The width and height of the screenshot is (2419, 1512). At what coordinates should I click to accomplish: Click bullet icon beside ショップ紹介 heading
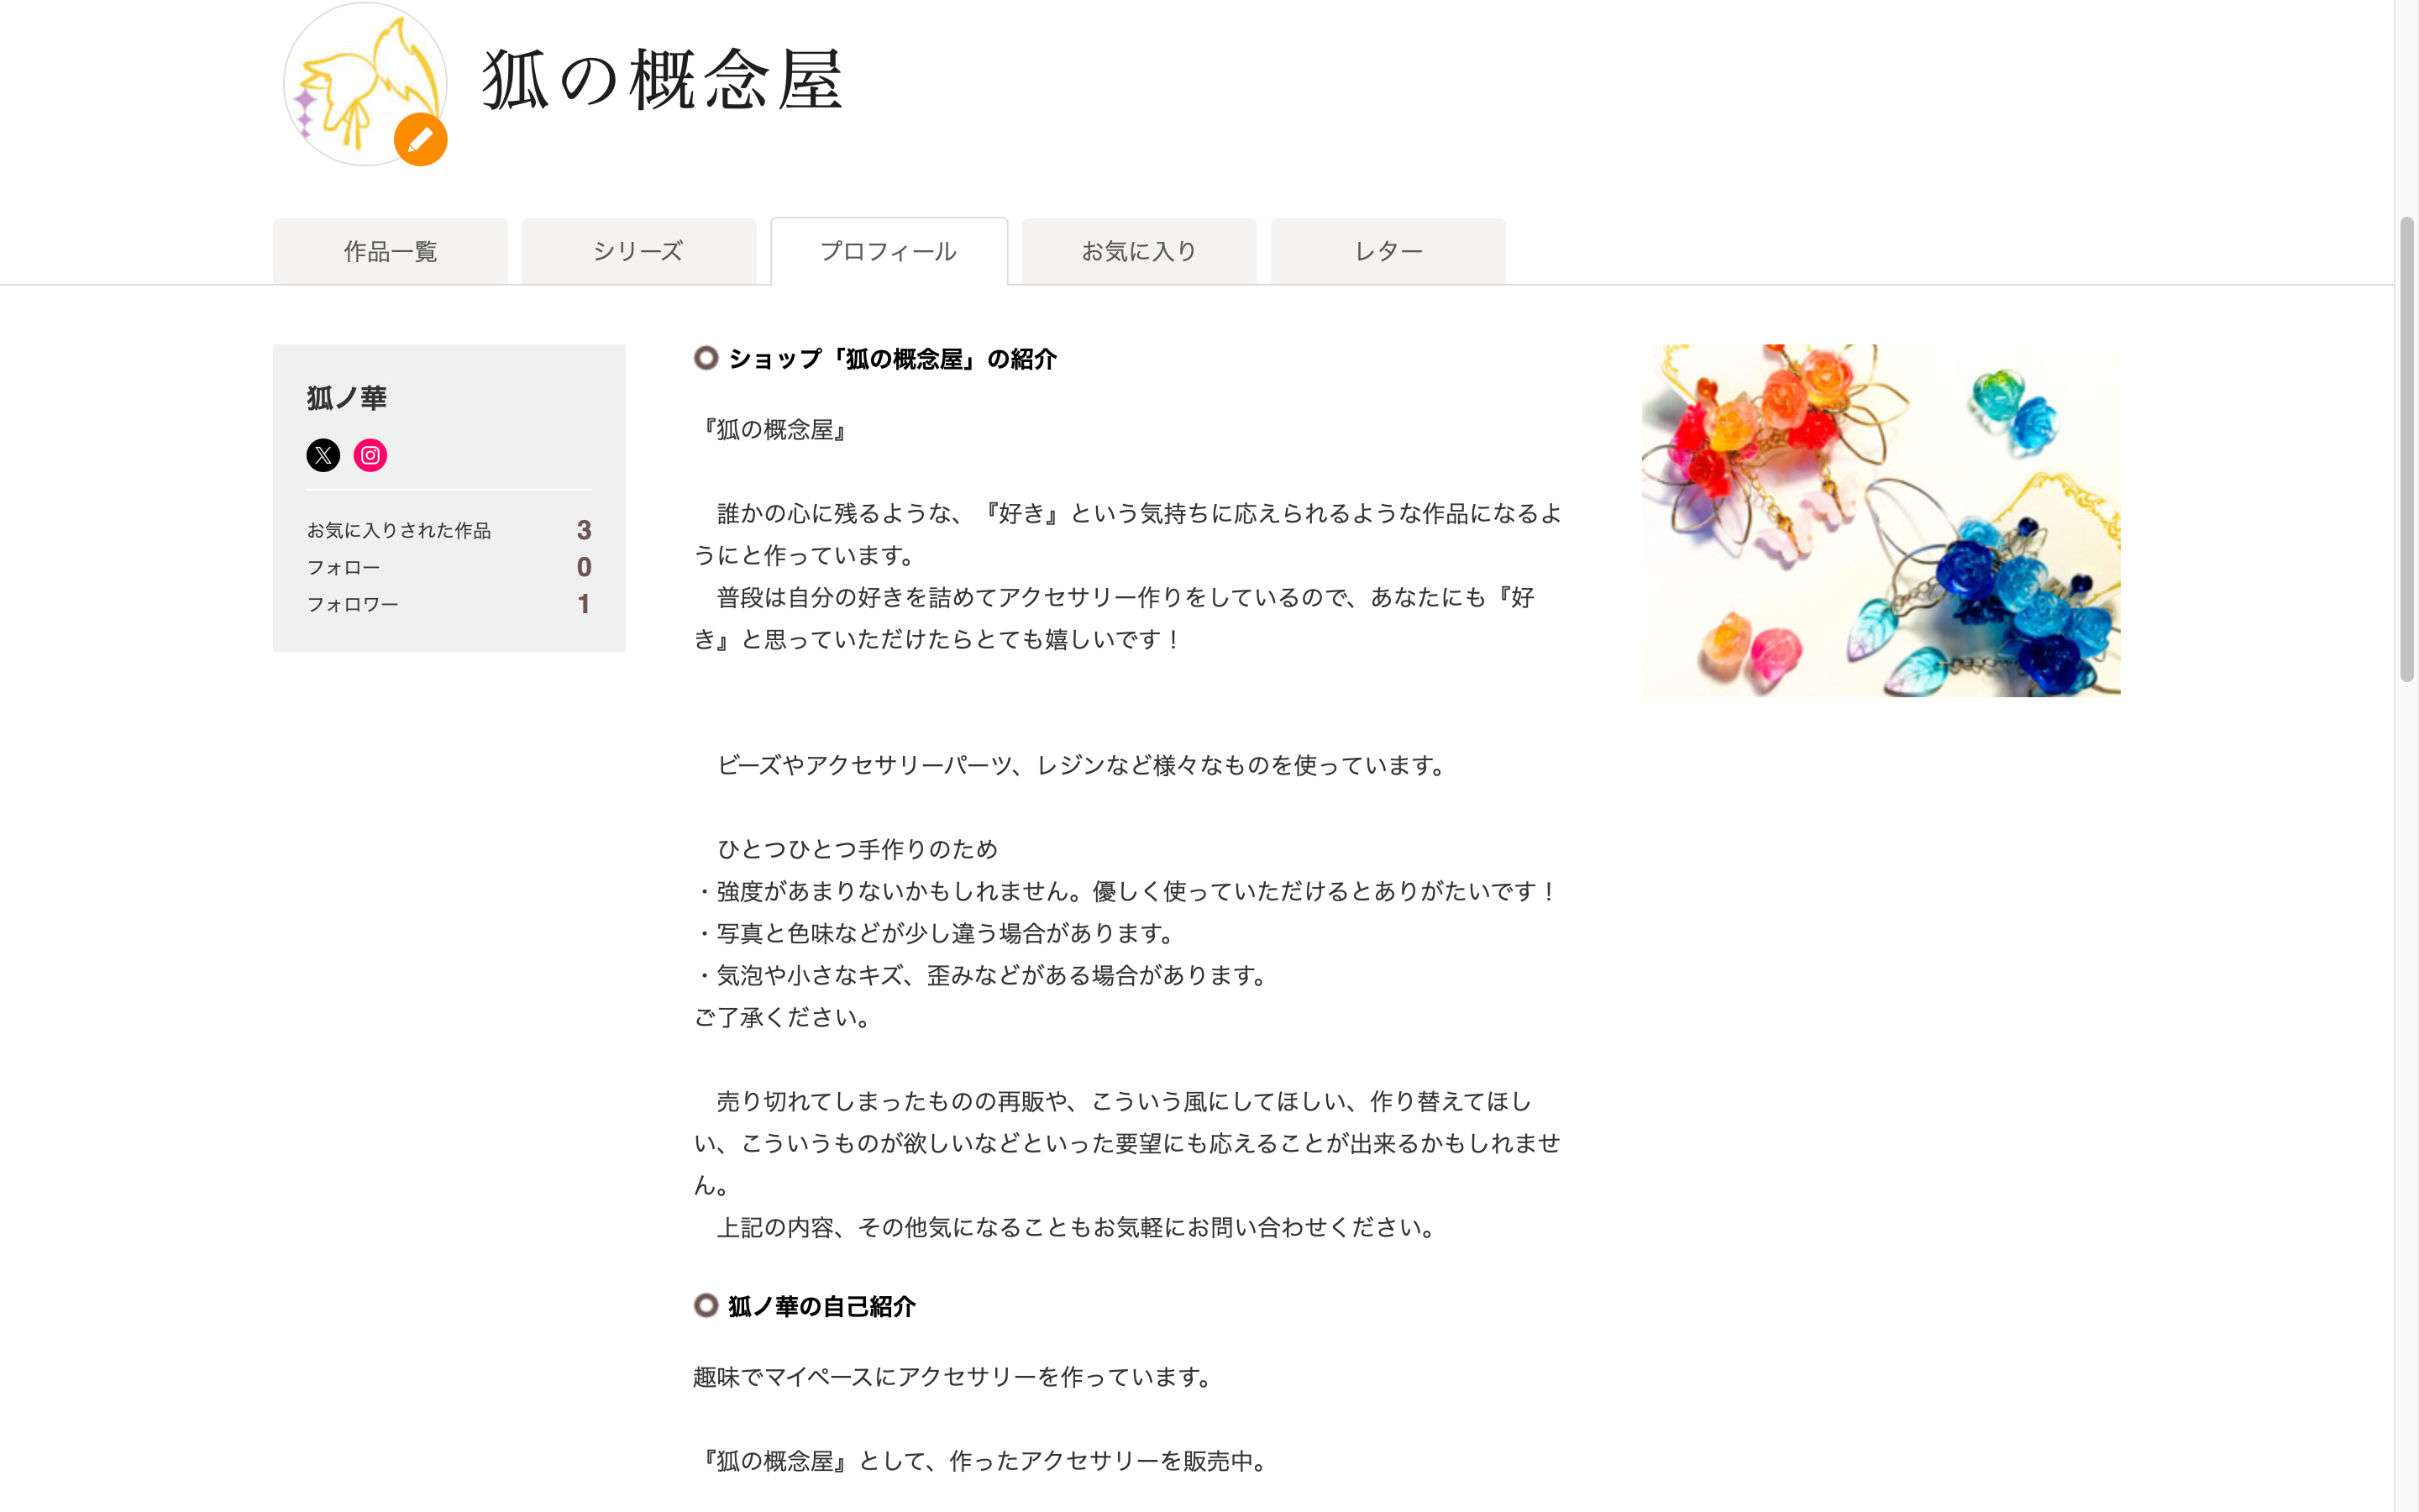pos(706,358)
